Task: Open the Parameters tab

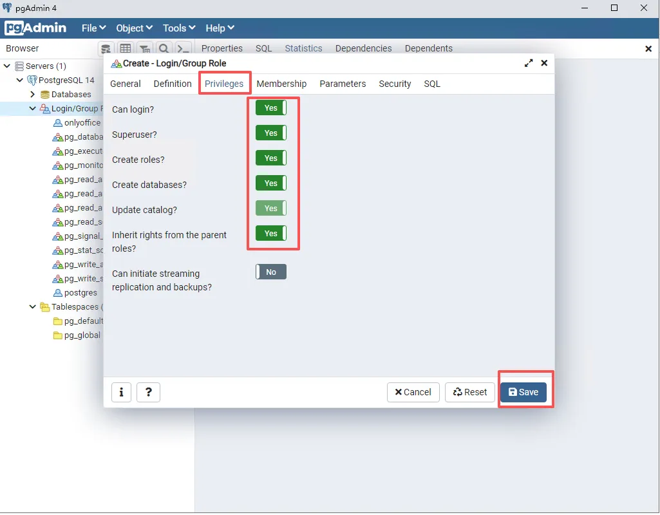Action: point(343,84)
